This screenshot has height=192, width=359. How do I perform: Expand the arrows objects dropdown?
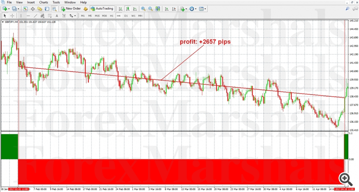(x=75, y=16)
